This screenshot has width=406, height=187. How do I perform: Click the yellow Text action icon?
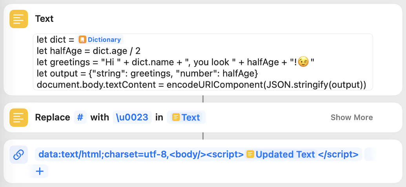[19, 19]
